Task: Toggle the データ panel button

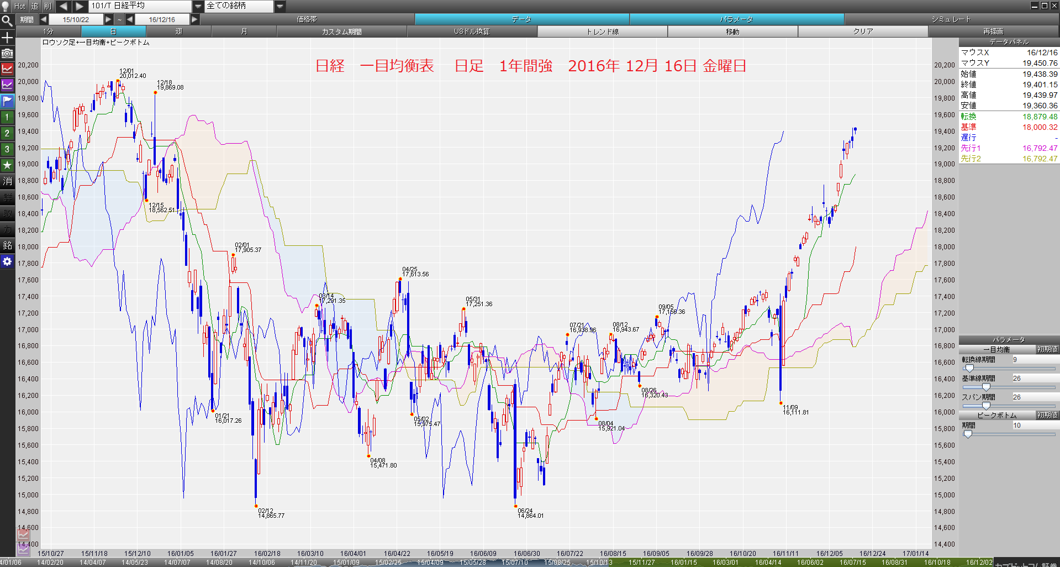Action: pos(521,19)
